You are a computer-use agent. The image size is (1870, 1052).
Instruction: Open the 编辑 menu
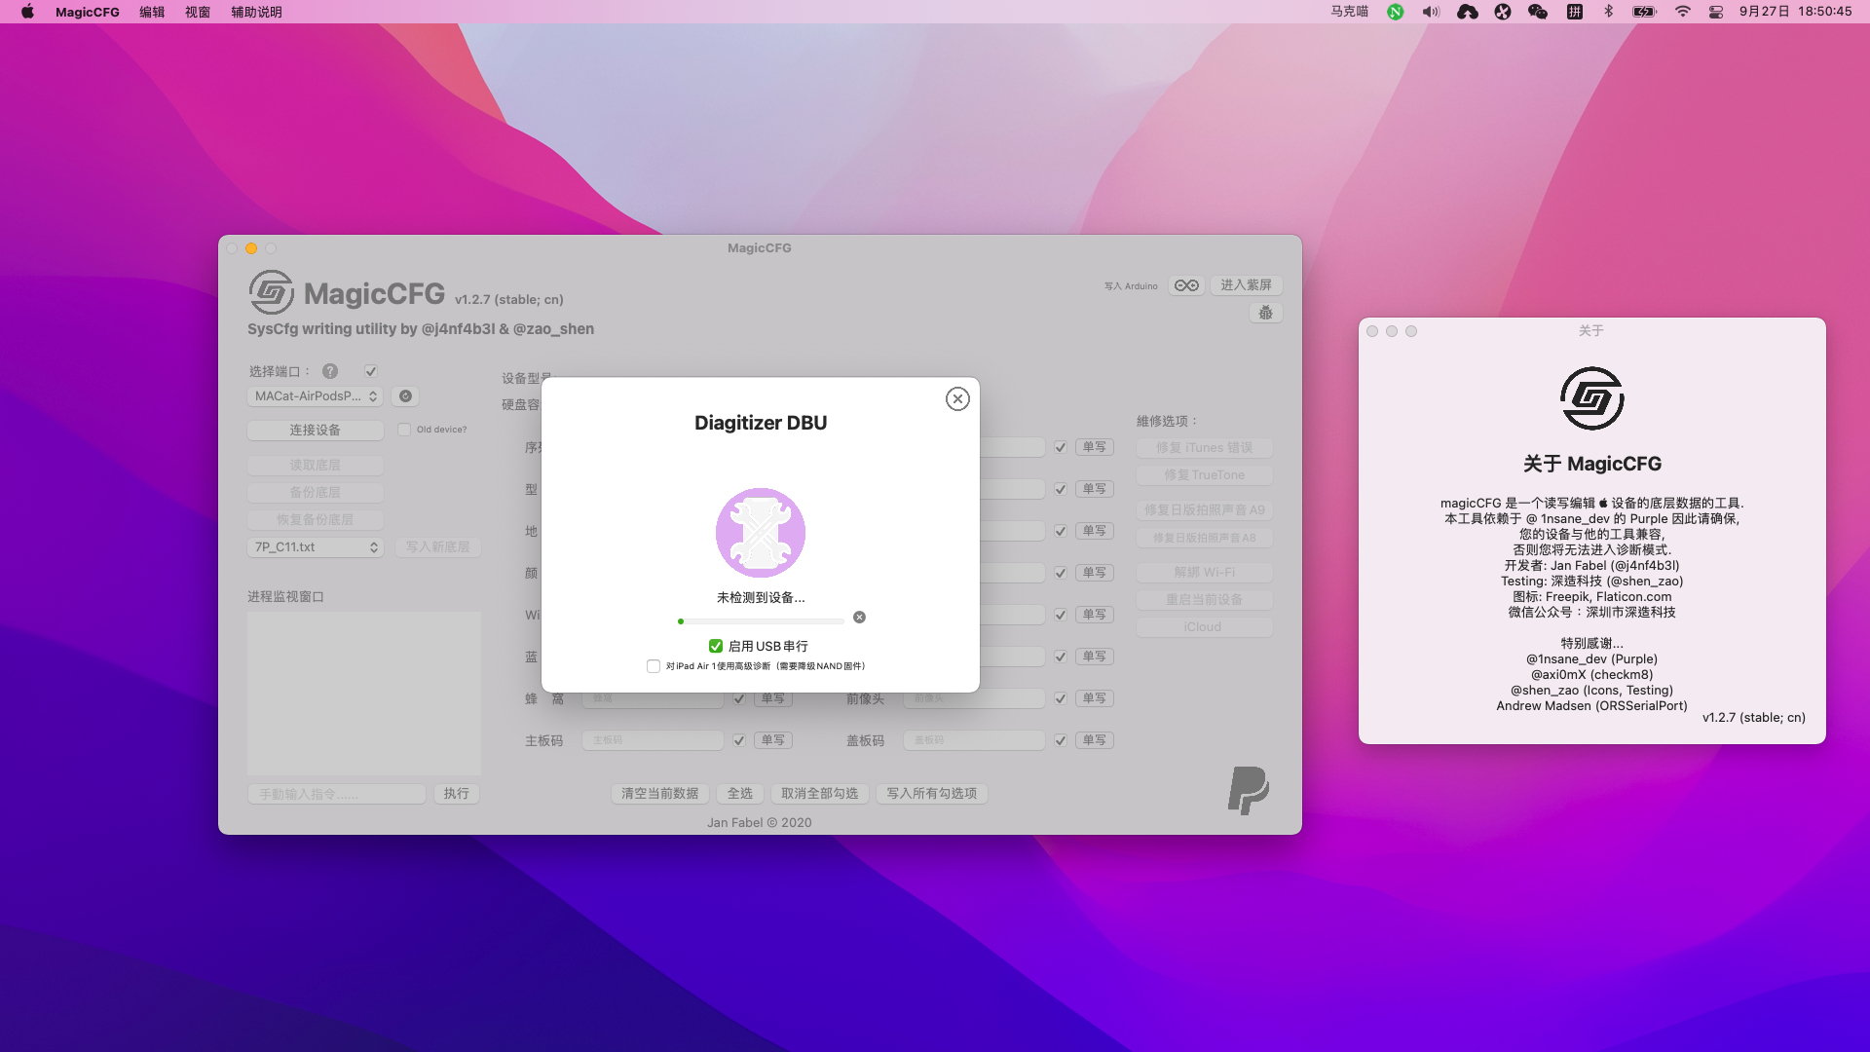click(152, 12)
